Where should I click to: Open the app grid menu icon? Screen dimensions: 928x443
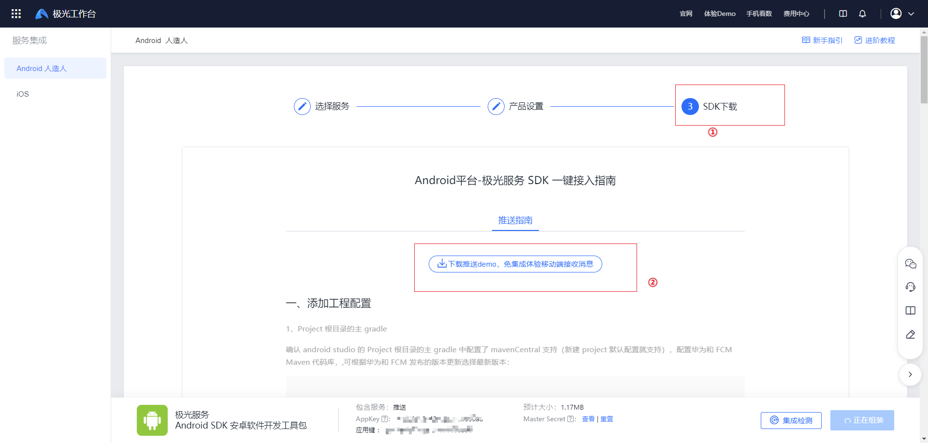pos(16,14)
